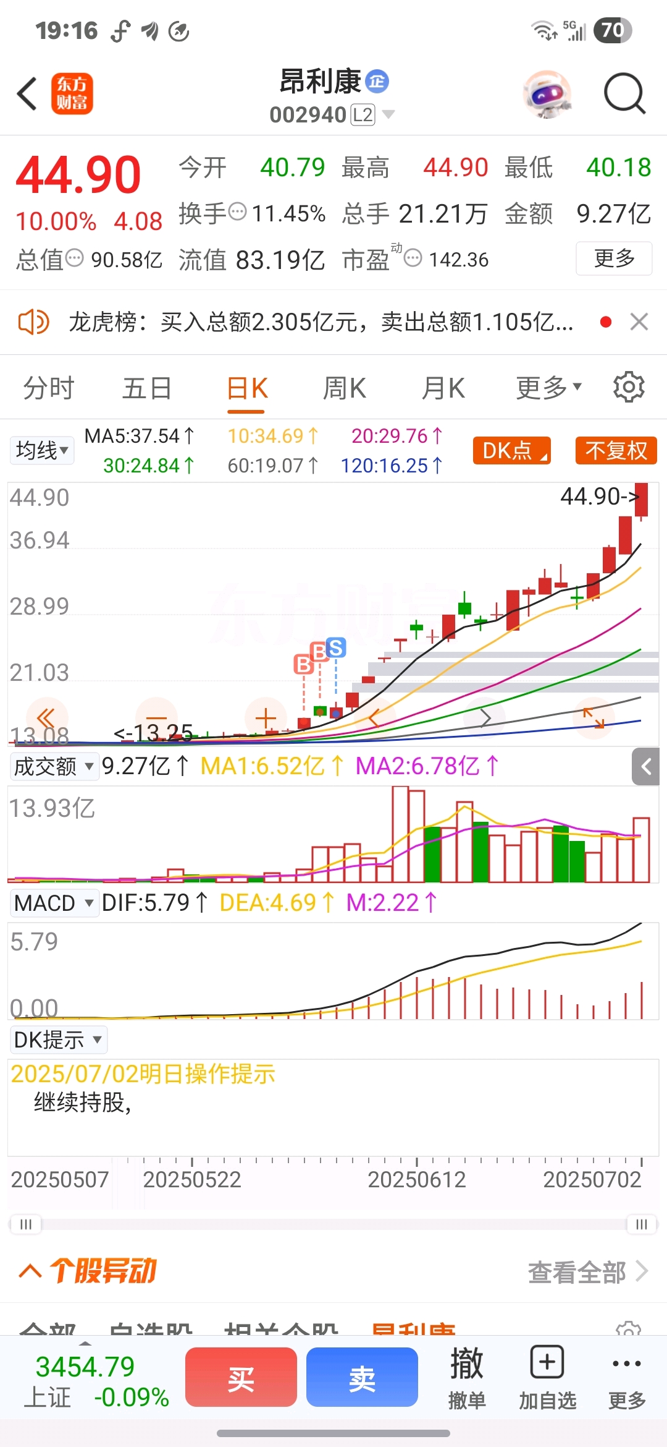Tap 加自选 add to watchlist

547,1378
